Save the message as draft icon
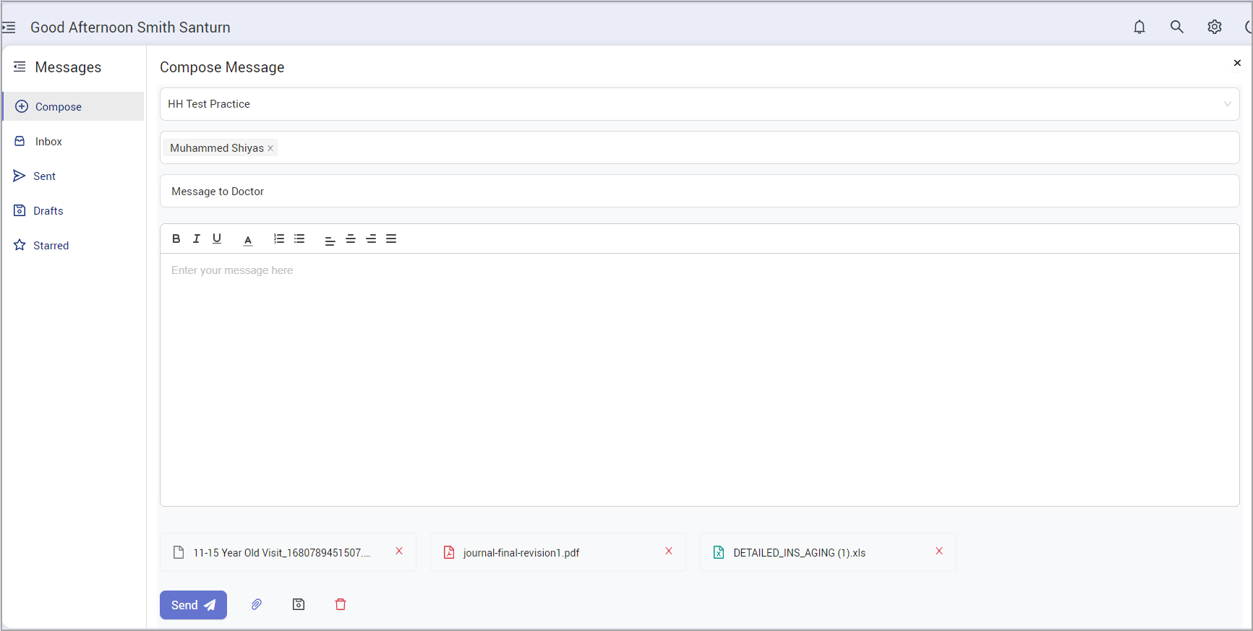Viewport: 1253px width, 631px height. pos(299,604)
